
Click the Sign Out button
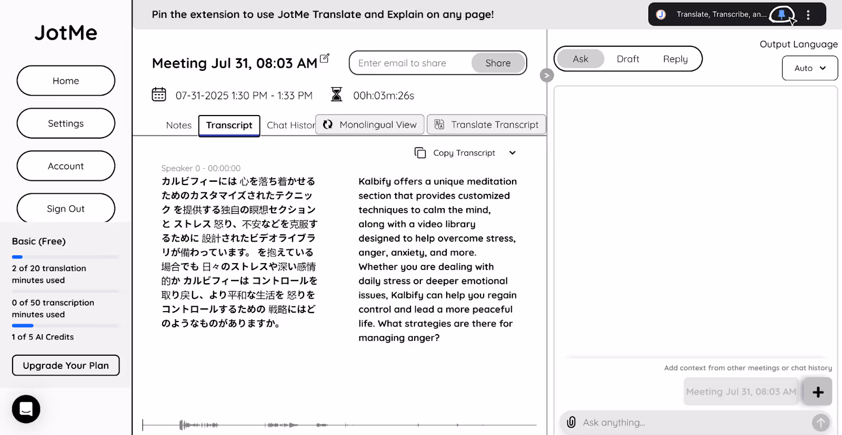66,209
